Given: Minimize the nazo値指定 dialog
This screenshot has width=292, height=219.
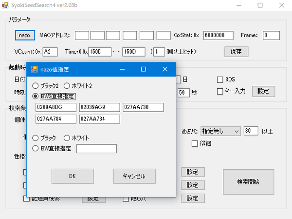Looking at the screenshot, I should point(122,69).
